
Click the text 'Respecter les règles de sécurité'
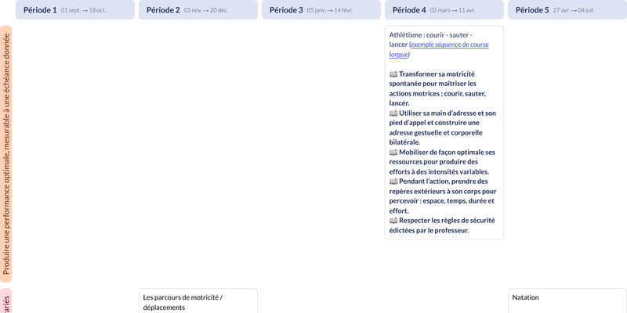pyautogui.click(x=447, y=221)
